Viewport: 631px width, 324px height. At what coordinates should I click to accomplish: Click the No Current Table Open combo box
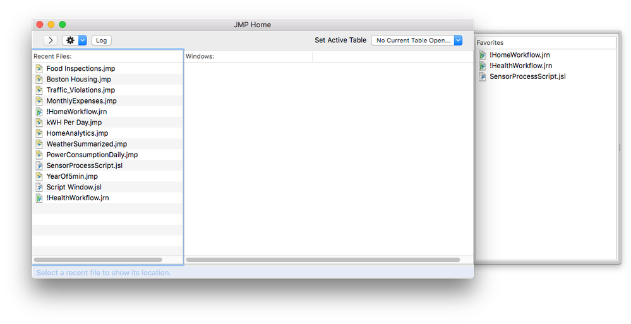click(416, 40)
